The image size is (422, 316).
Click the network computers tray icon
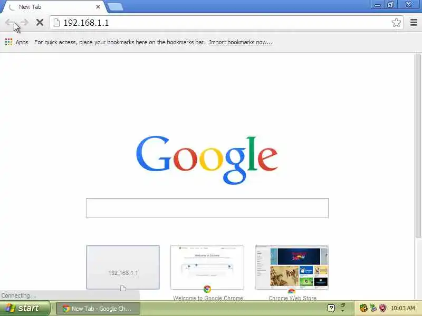click(373, 308)
